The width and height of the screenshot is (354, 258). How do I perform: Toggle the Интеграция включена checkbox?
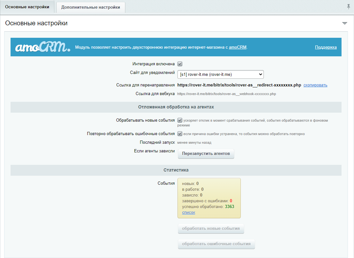click(x=180, y=64)
